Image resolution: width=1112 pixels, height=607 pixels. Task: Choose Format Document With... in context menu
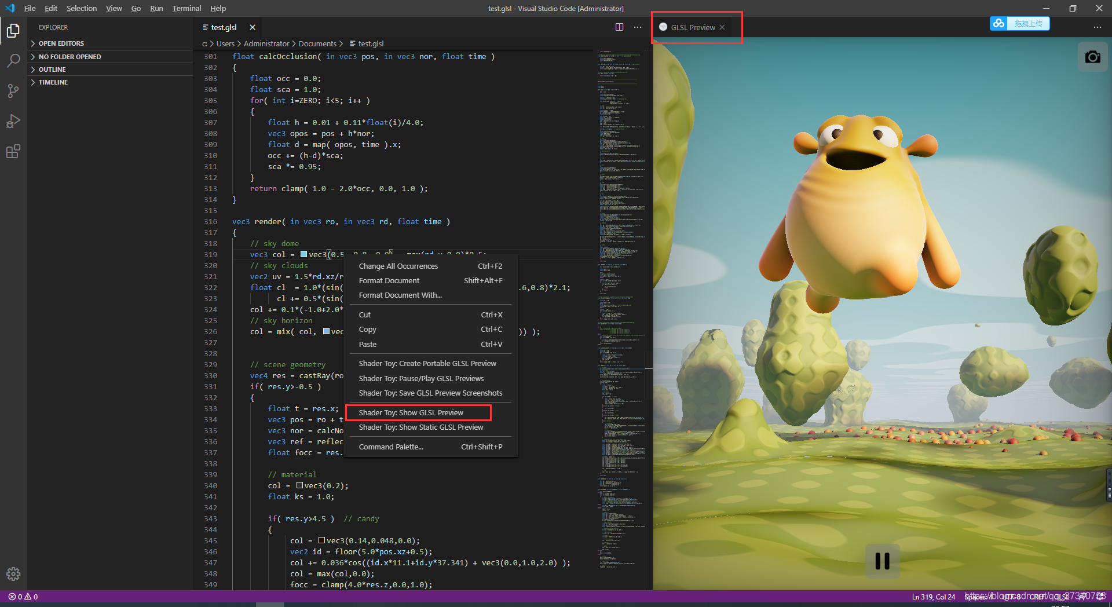(x=430, y=295)
